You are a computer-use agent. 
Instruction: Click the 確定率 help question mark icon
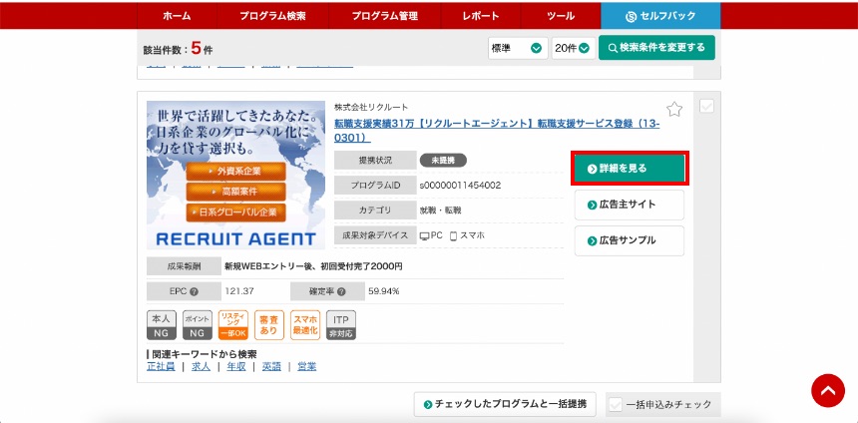(x=341, y=291)
